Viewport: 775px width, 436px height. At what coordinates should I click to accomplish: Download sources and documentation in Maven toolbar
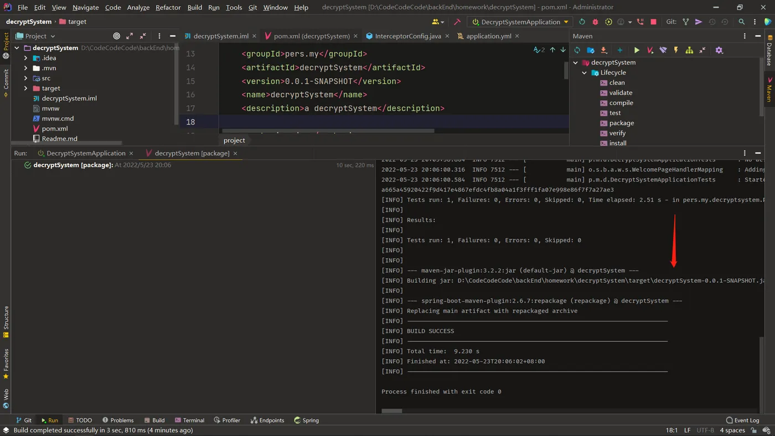(x=604, y=50)
